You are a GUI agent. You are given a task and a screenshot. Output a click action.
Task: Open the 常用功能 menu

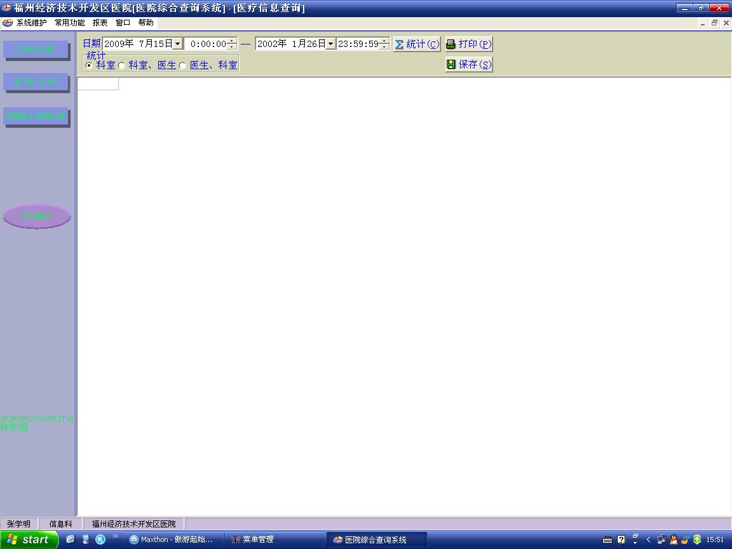(69, 23)
